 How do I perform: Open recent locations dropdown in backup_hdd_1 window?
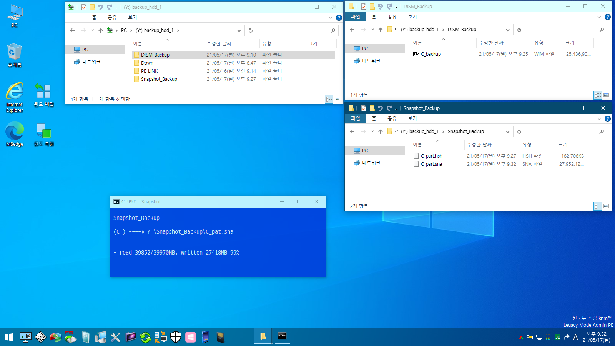[93, 30]
